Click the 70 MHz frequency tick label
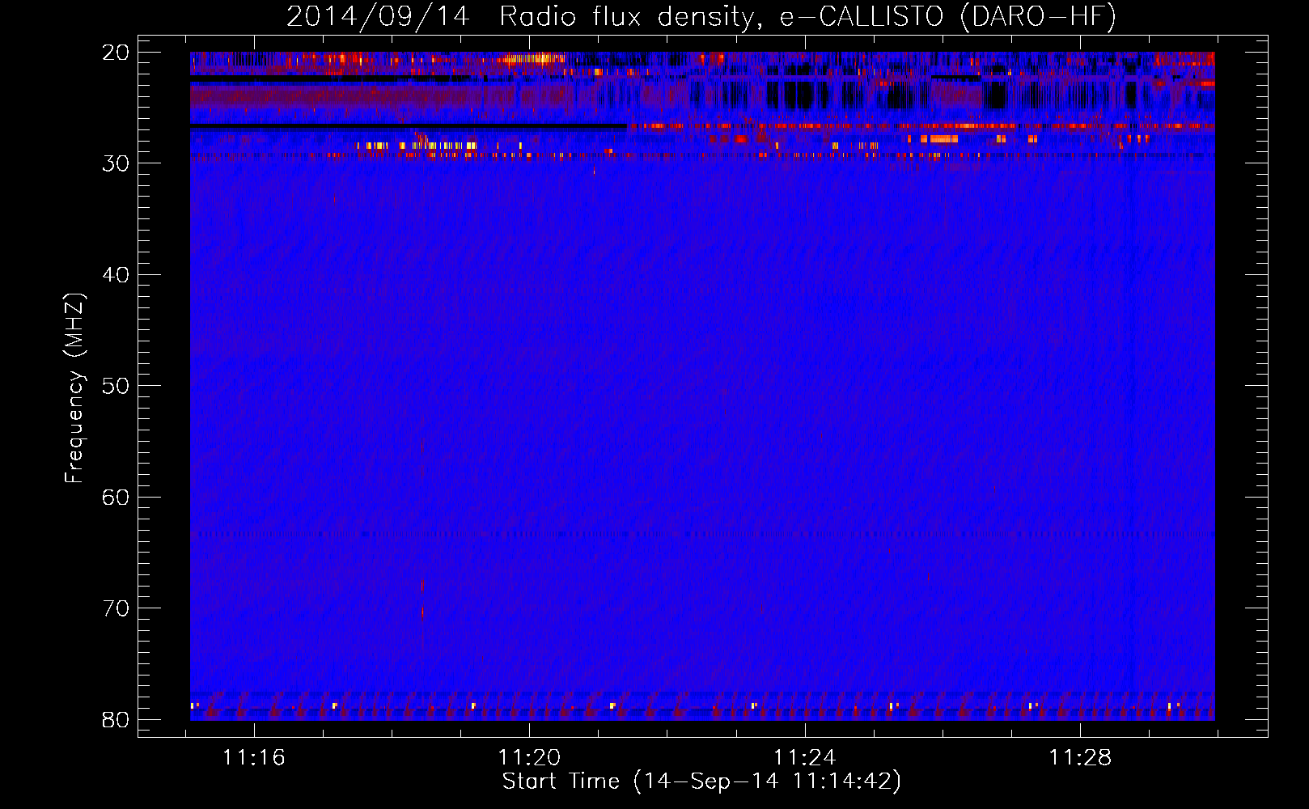 [x=116, y=608]
